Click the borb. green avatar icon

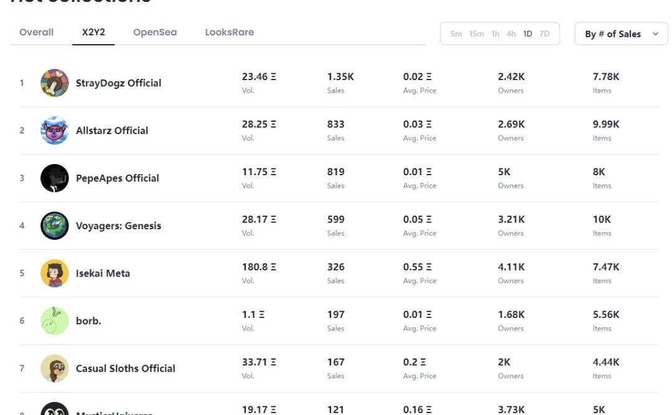tap(55, 321)
